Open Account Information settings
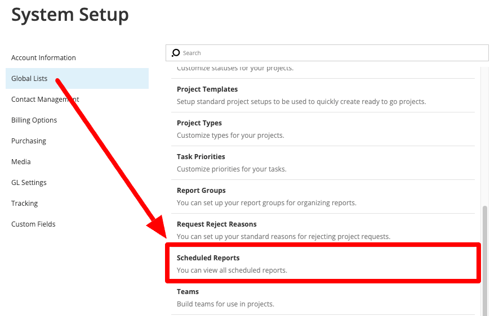Image resolution: width=490 pixels, height=316 pixels. point(43,58)
